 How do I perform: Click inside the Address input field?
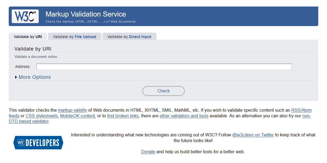(163, 66)
